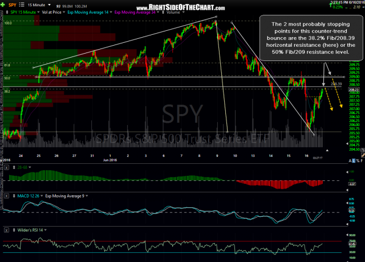Select the F fixed scale toggle
The width and height of the screenshot is (365, 262).
(x=362, y=161)
